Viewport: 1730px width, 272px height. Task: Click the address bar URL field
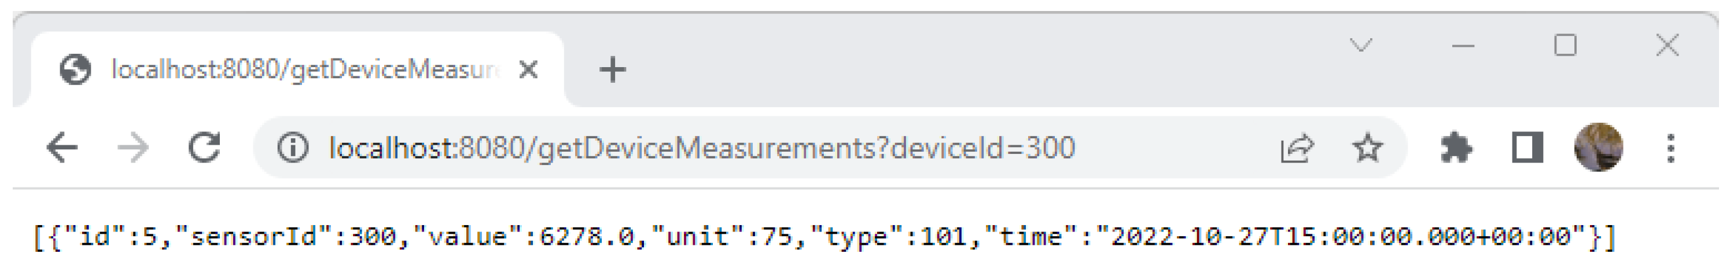(702, 148)
